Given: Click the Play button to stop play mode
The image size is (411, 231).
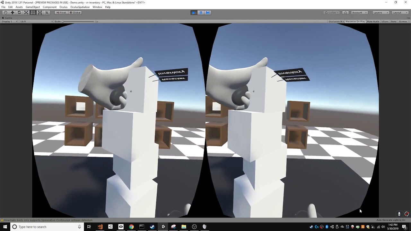Looking at the screenshot, I should (x=194, y=13).
